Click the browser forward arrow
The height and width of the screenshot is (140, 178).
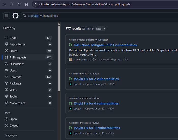click(12, 4)
